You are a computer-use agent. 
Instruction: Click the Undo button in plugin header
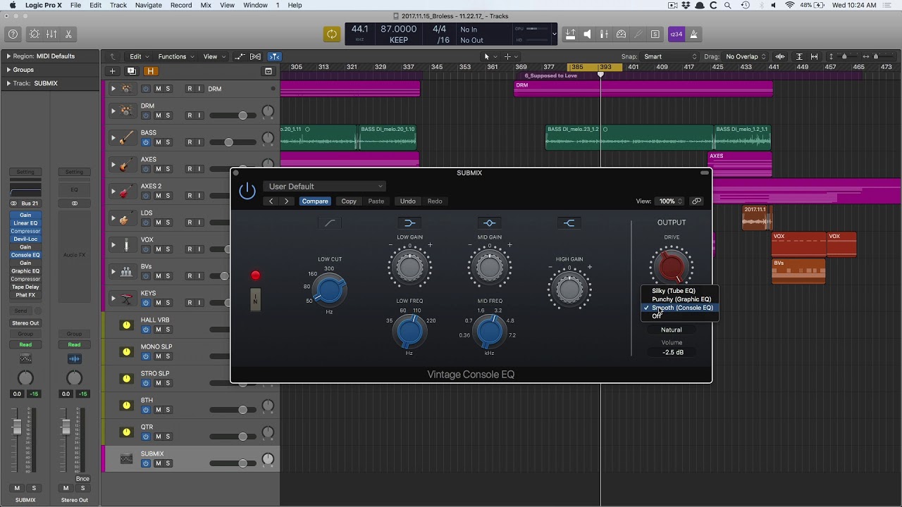click(408, 201)
